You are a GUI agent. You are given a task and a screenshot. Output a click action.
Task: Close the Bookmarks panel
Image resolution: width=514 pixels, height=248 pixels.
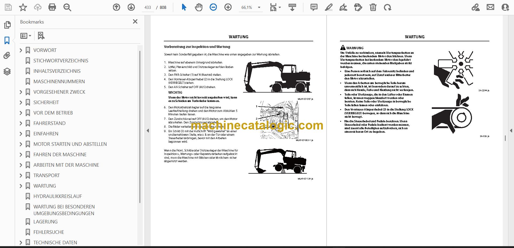(x=135, y=21)
